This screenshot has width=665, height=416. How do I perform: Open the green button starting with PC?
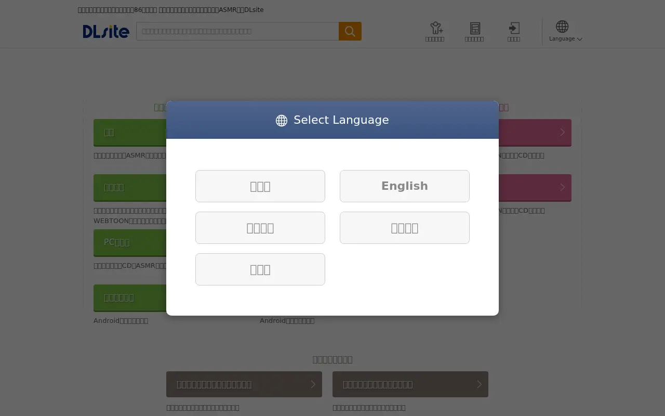pos(130,243)
